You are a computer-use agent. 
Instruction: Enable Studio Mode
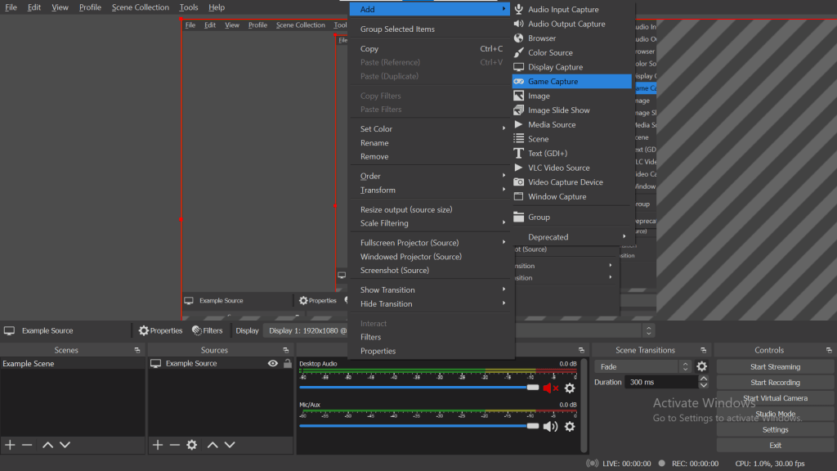pos(774,414)
